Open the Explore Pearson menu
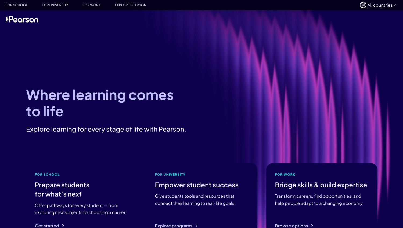The height and width of the screenshot is (228, 403). tap(131, 5)
